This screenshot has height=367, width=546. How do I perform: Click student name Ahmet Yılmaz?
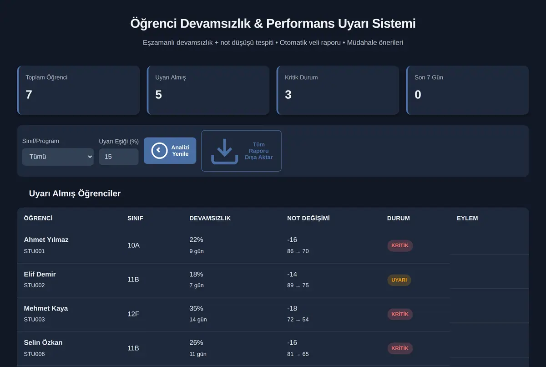pyautogui.click(x=46, y=240)
